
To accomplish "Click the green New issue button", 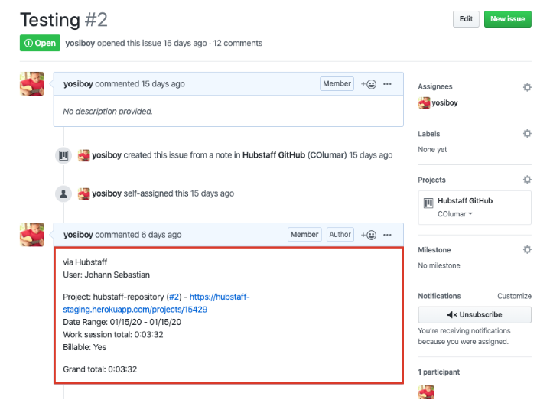I will pos(507,19).
